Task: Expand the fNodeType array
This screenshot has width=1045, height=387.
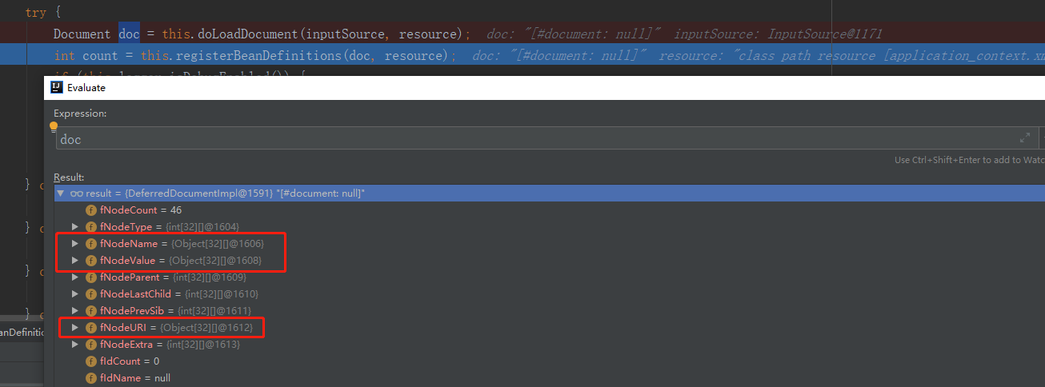Action: 75,226
